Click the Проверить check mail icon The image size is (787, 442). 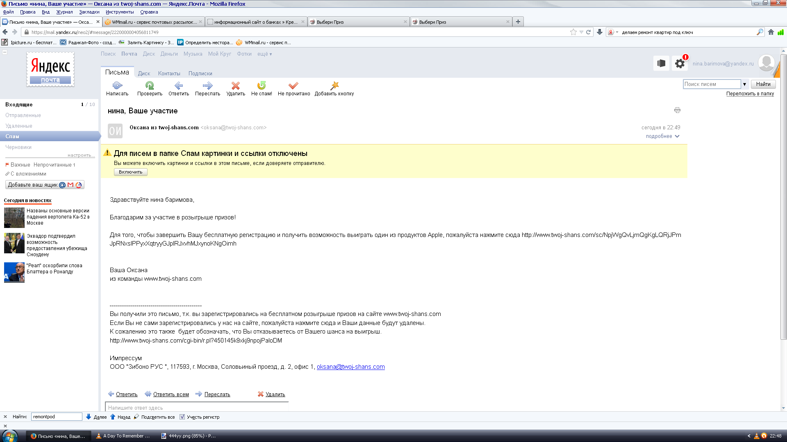click(x=150, y=86)
